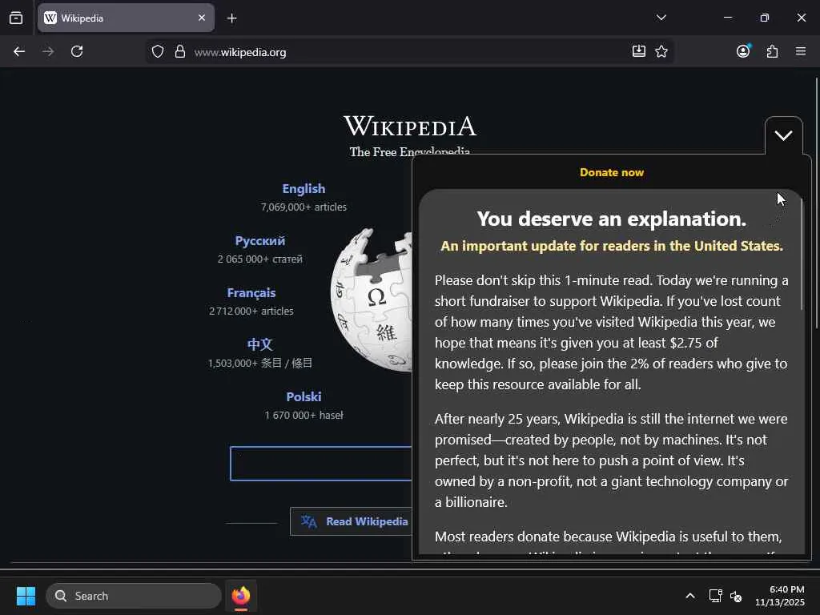The height and width of the screenshot is (615, 820).
Task: Click the Donate now link
Action: [611, 173]
